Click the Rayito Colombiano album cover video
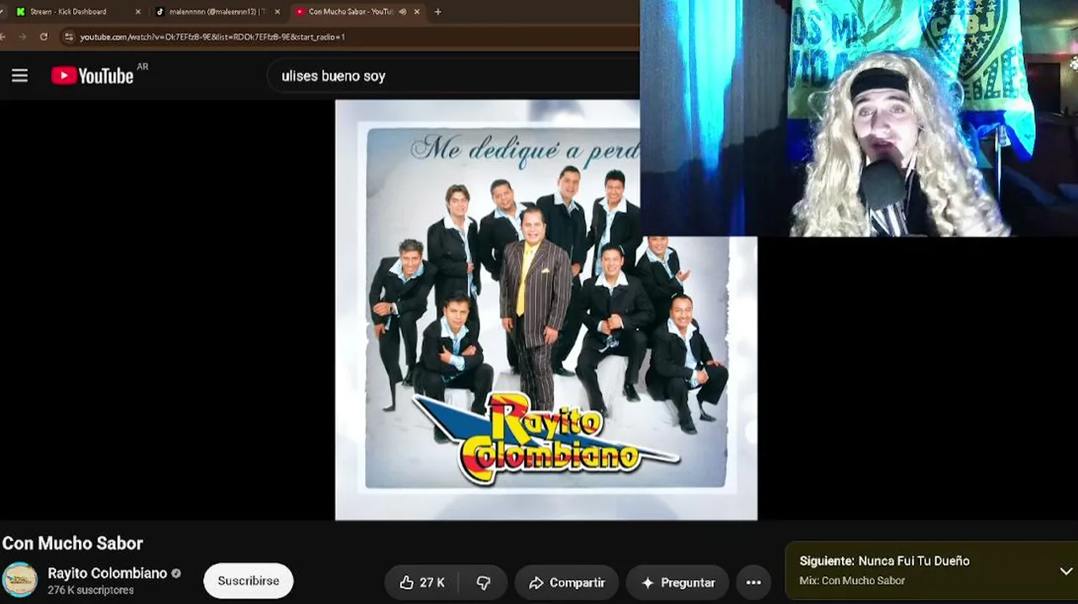The width and height of the screenshot is (1078, 604). pos(546,310)
